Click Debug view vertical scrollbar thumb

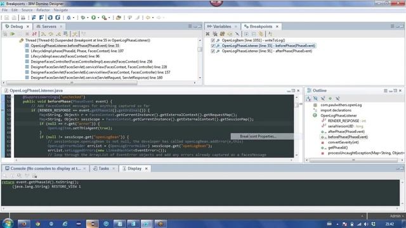point(200,49)
